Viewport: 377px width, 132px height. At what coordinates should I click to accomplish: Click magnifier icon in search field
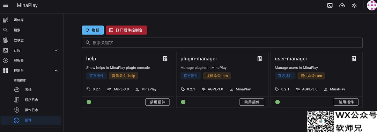click(x=88, y=43)
